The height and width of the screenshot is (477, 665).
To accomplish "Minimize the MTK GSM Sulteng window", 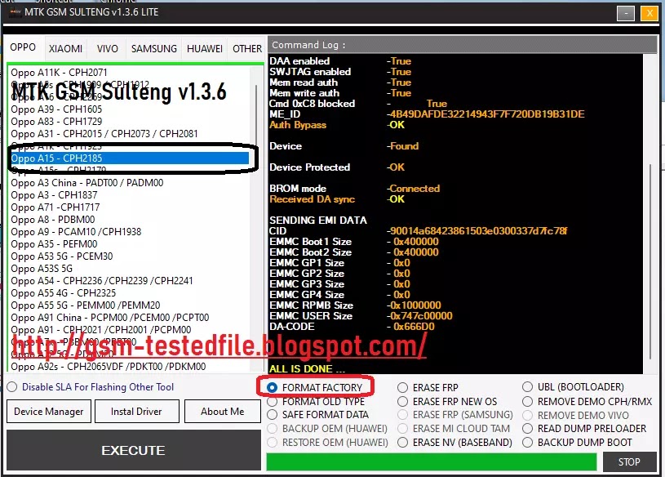I will click(626, 14).
